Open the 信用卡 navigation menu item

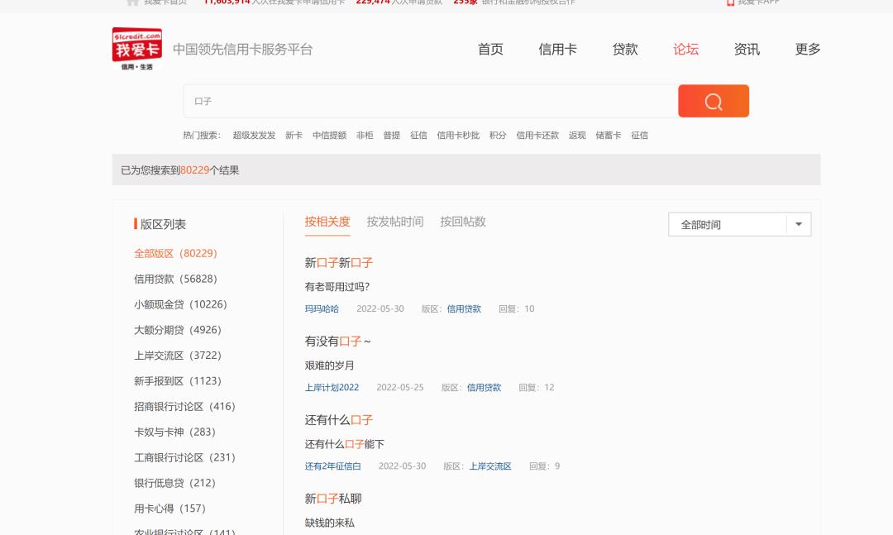pos(556,50)
